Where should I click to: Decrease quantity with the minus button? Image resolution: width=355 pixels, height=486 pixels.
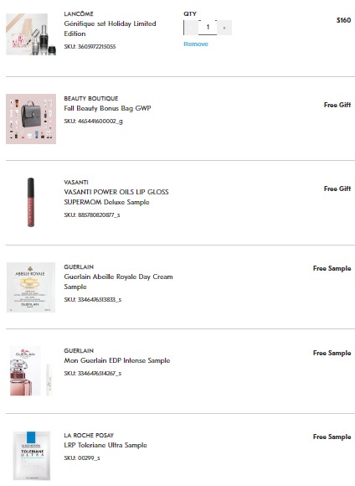(x=191, y=28)
